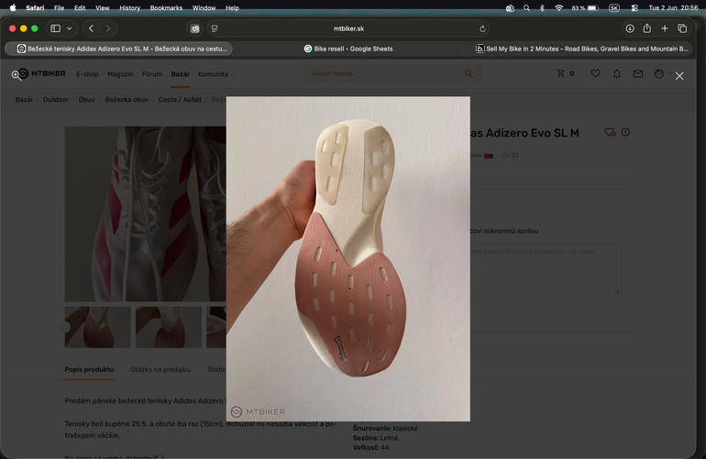Show Safari tab overview
The image size is (706, 459).
(682, 28)
